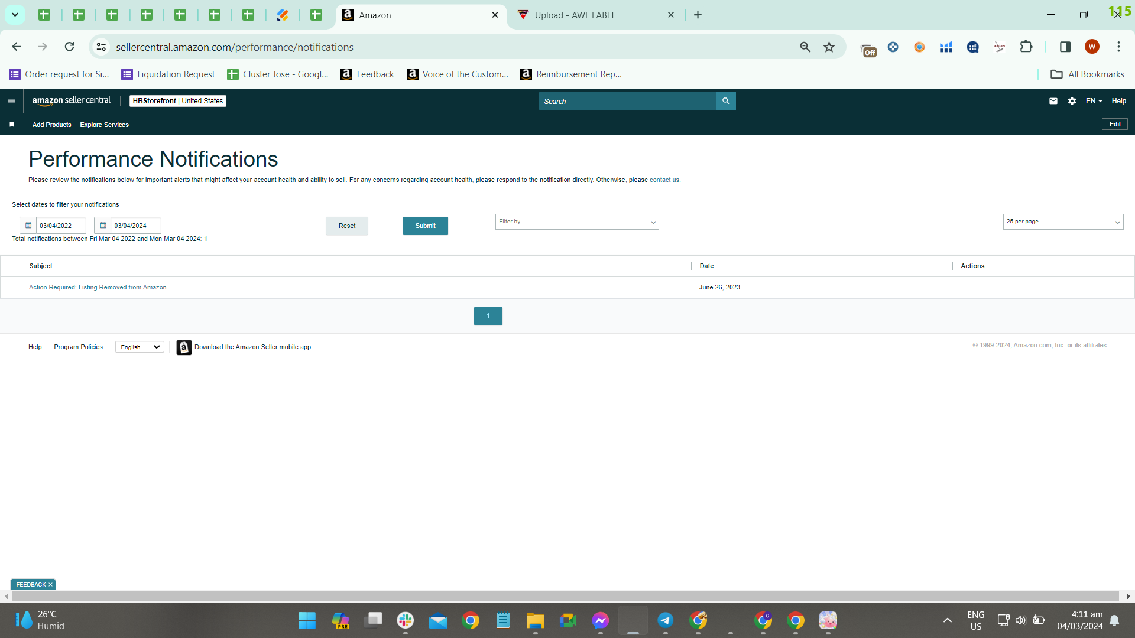Click the amazon seller central logo

coord(72,101)
